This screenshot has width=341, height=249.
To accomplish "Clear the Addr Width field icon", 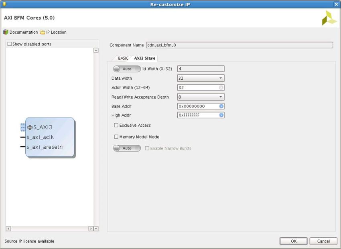I will (x=221, y=87).
